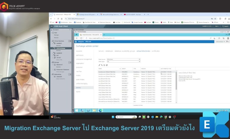Select TA-DC1 VM in ESXi navigator
Image resolution: width=230 pixels, height=139 pixels.
58,58
